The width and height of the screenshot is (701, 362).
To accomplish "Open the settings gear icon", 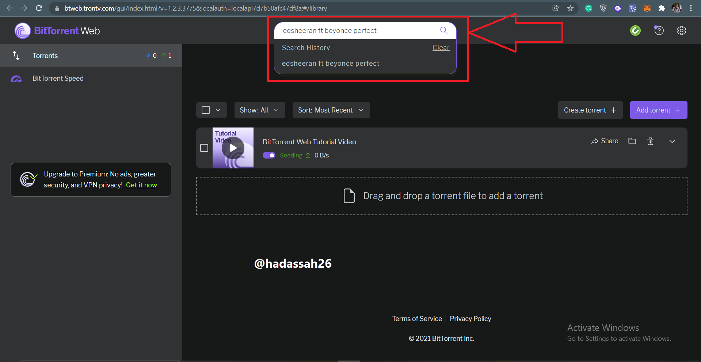I will coord(681,30).
